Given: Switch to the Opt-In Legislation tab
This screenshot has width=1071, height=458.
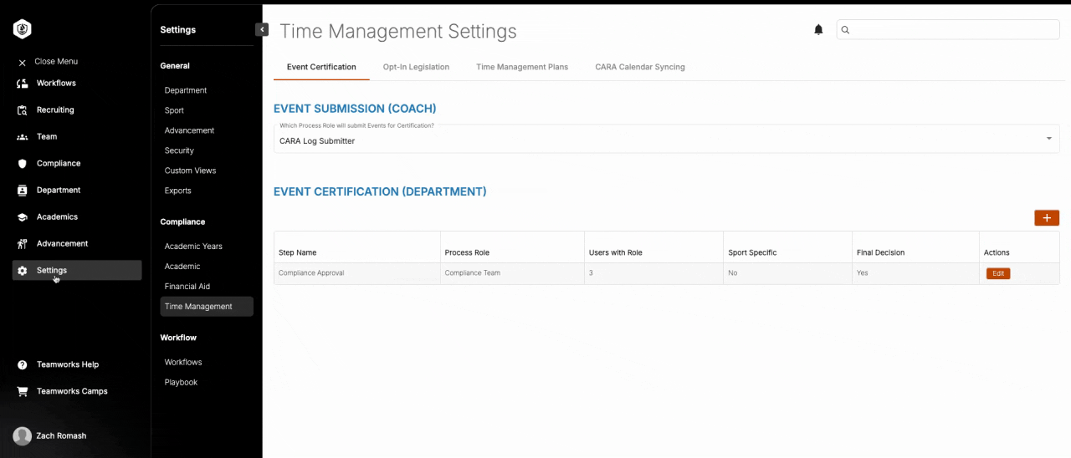Looking at the screenshot, I should coord(416,67).
